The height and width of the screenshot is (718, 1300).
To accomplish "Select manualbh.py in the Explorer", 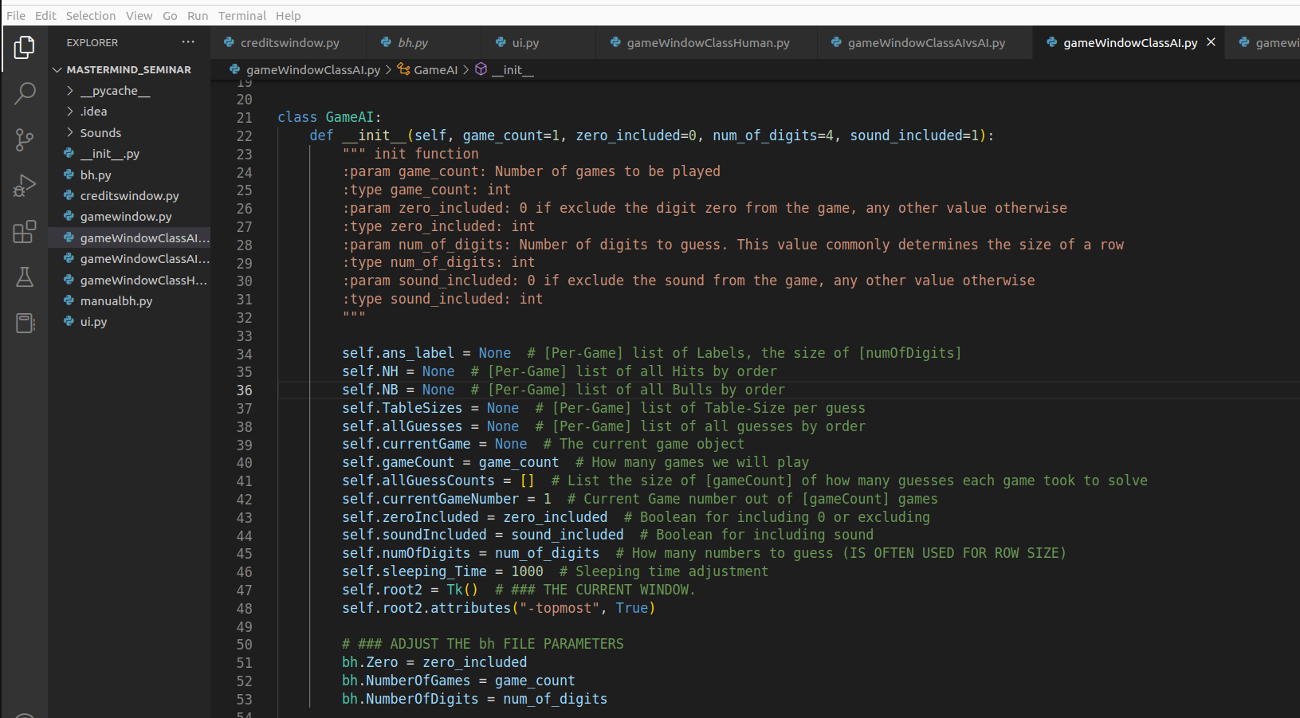I will pyautogui.click(x=116, y=300).
